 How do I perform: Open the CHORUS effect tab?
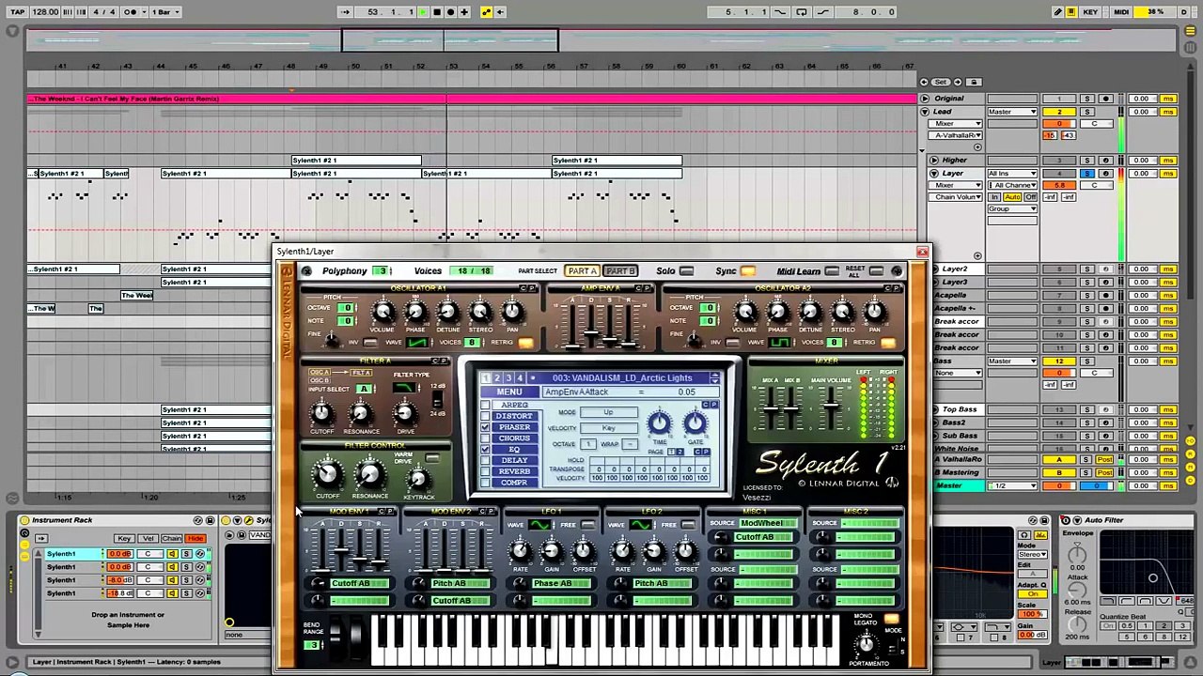513,438
